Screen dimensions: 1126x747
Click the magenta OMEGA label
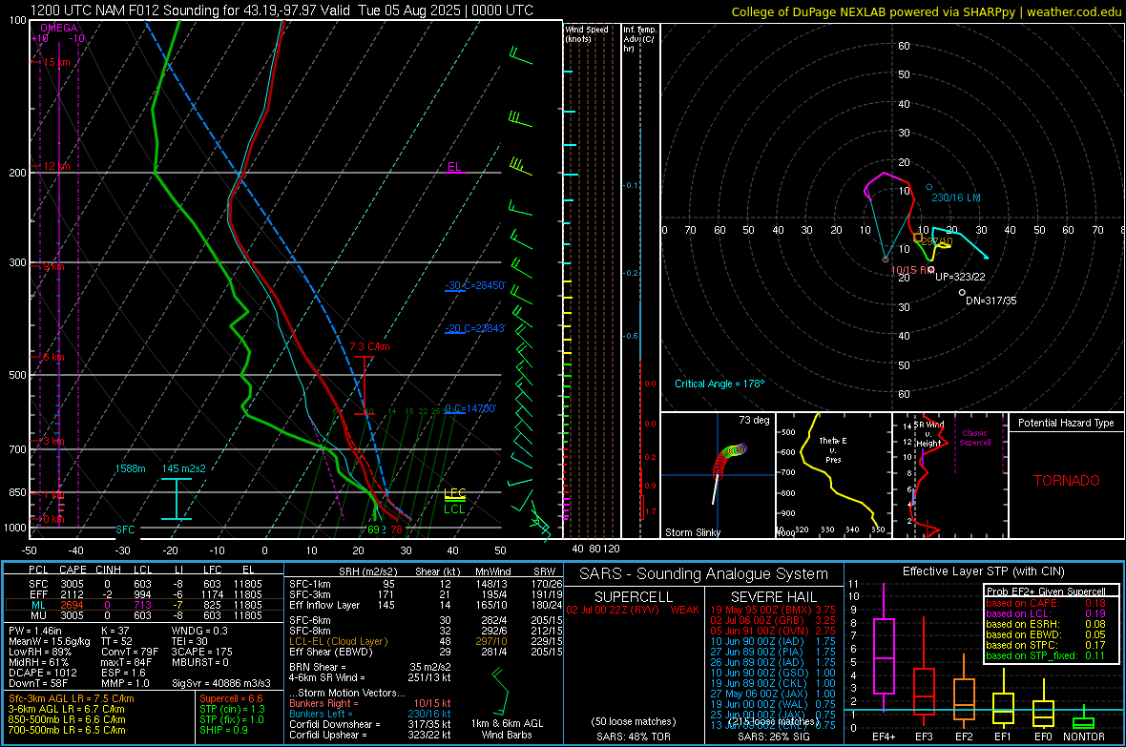click(x=59, y=28)
